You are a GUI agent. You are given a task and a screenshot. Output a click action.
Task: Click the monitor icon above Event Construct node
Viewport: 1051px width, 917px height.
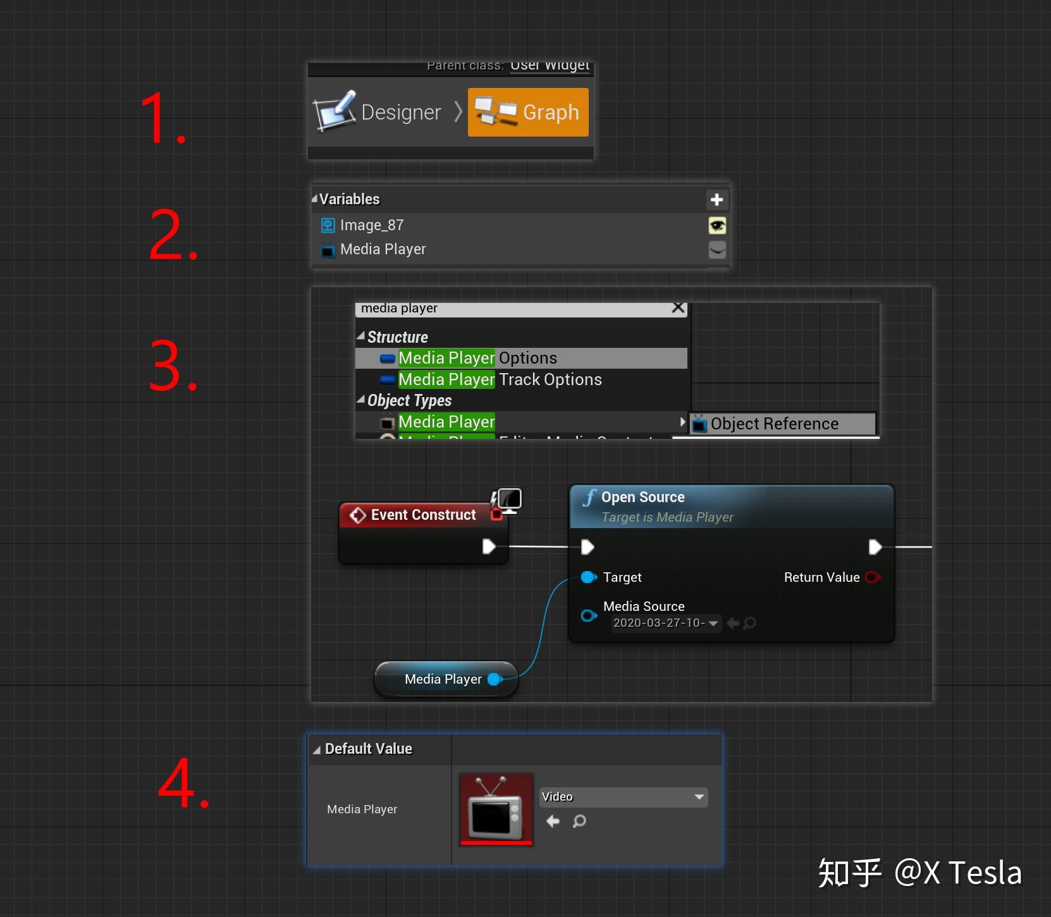[508, 500]
